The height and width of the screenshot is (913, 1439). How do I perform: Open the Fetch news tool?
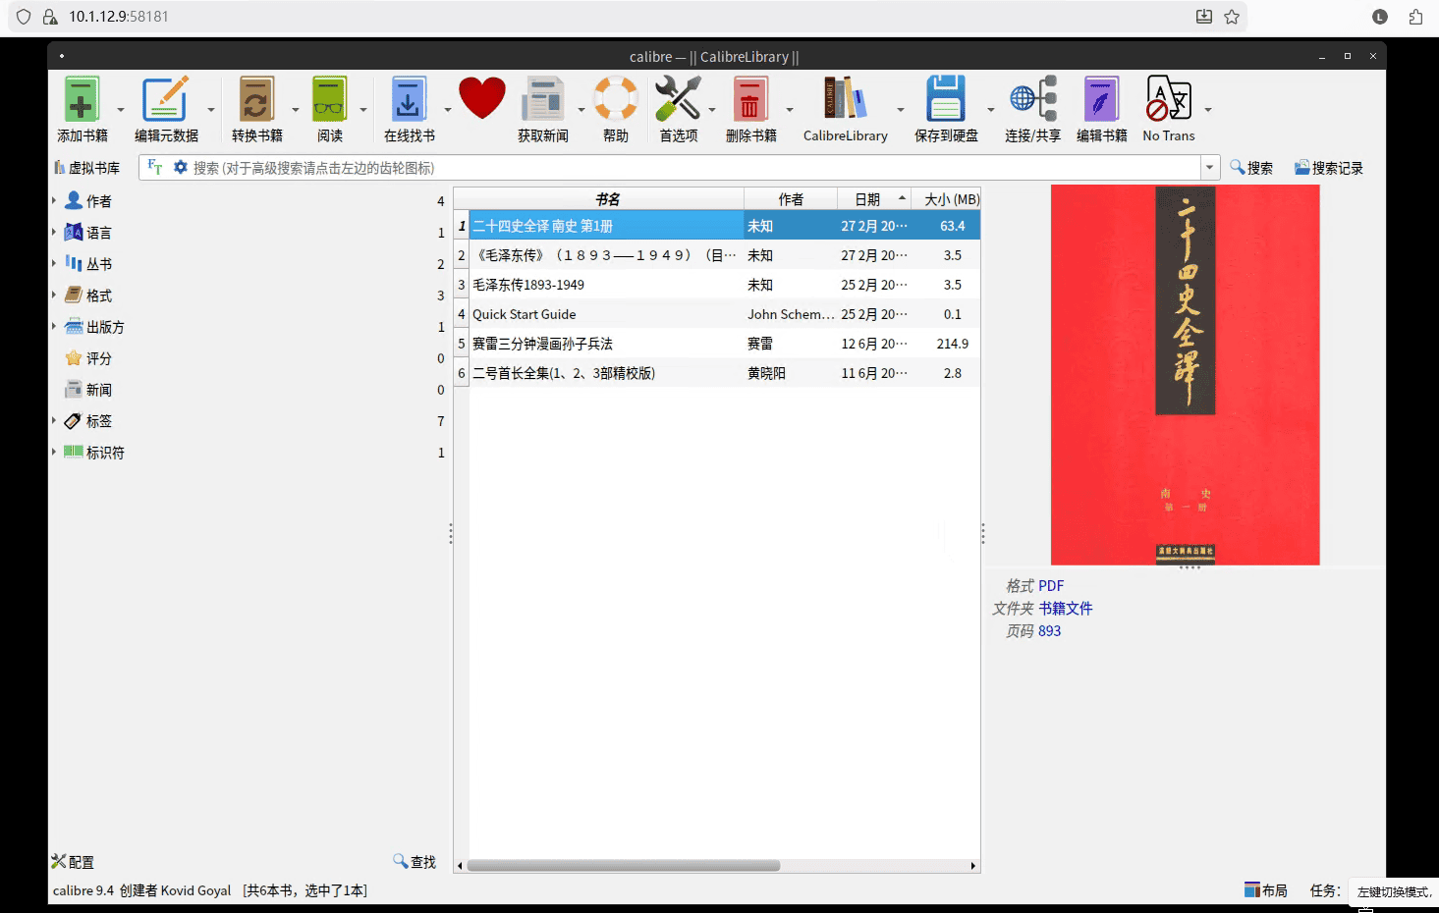[542, 101]
